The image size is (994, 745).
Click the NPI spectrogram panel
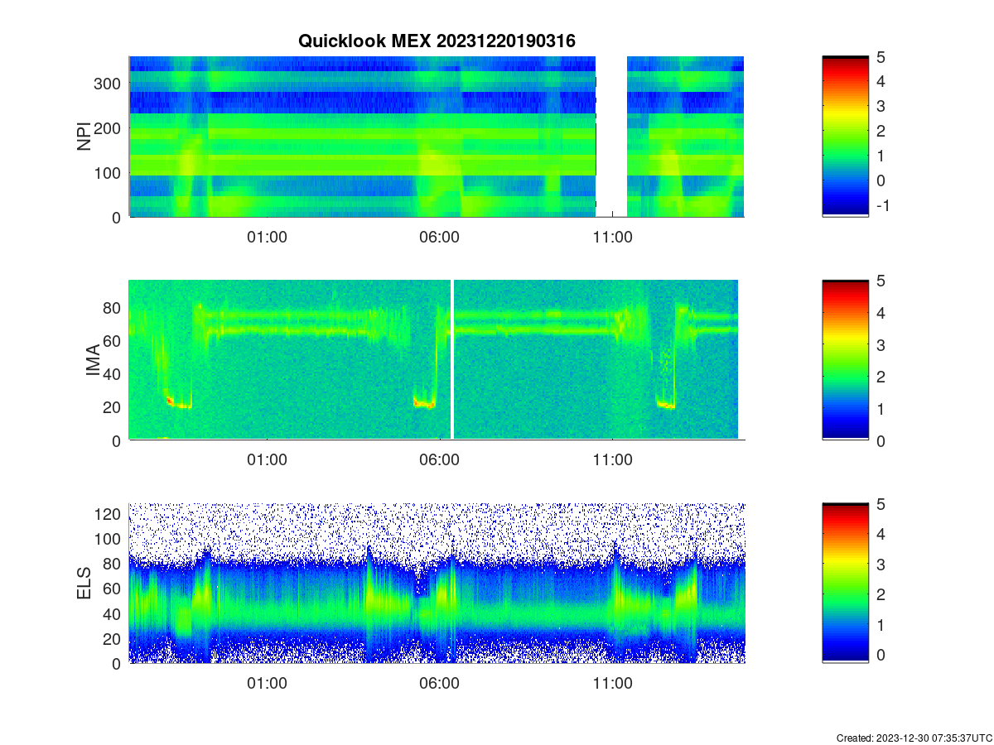[x=437, y=137]
